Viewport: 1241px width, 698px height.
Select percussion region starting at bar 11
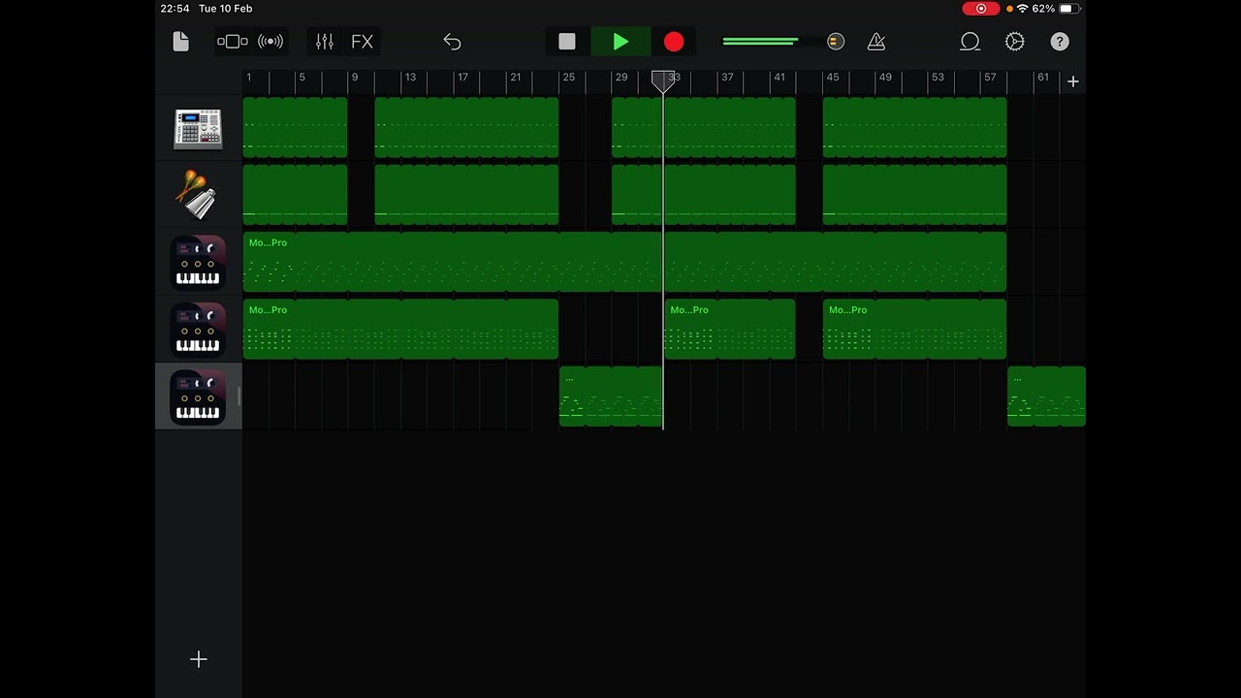tap(466, 194)
